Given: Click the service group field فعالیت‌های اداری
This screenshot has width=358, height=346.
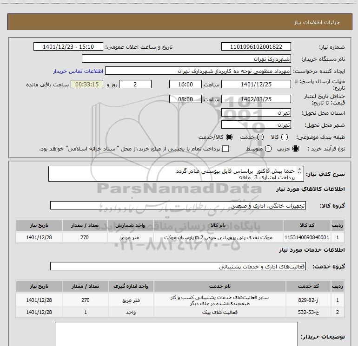Looking at the screenshot, I should pyautogui.click(x=178, y=267).
